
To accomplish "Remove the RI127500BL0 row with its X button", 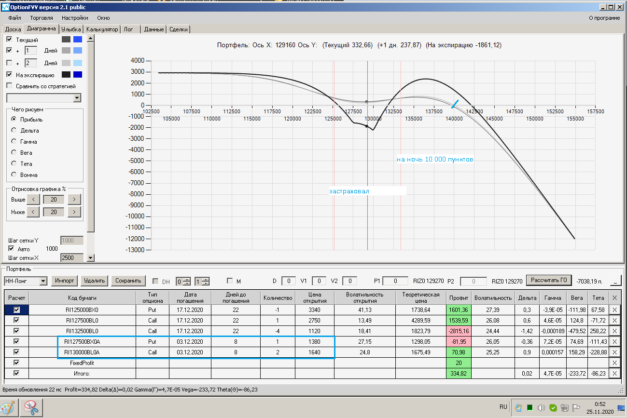I will [614, 320].
